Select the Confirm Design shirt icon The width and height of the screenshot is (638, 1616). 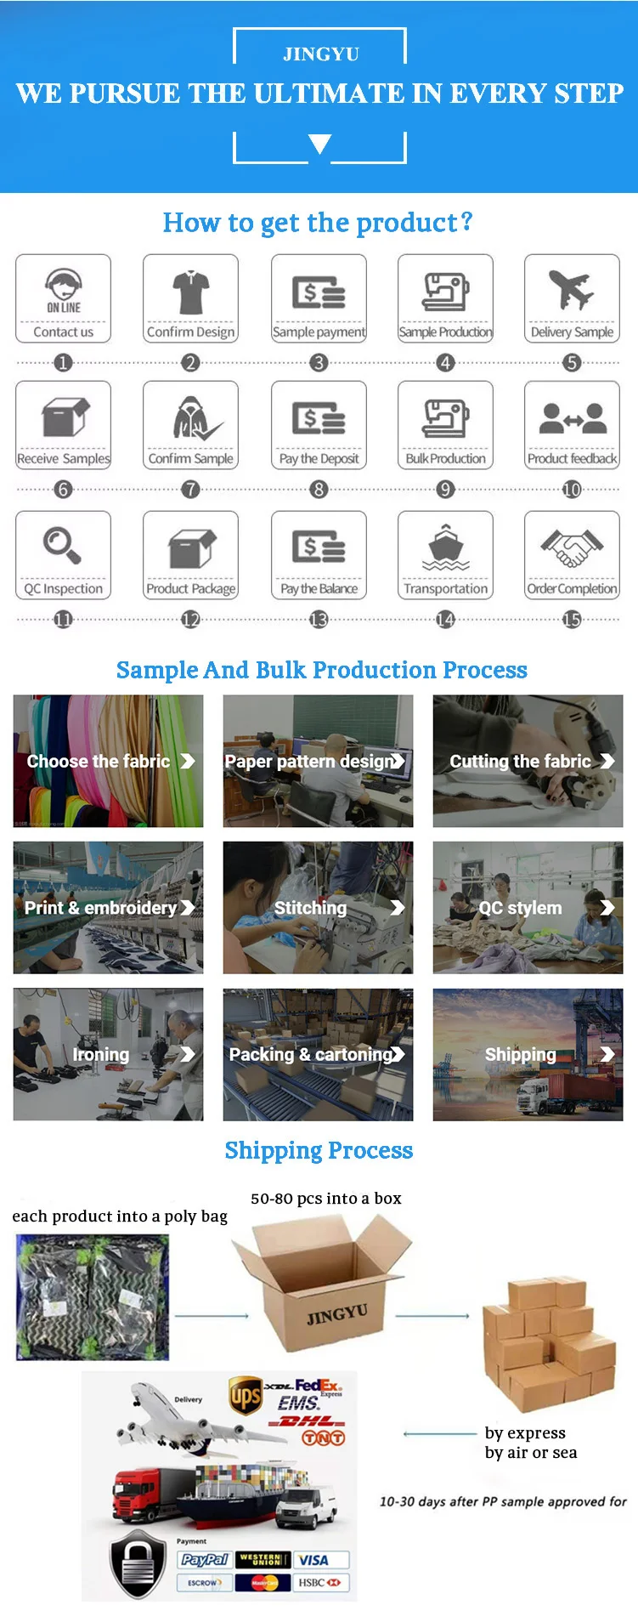(190, 292)
